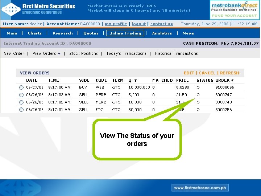Click the 8:17:01 AM time cell
Image resolution: width=261 pixels, height=196 pixels.
pos(59,110)
